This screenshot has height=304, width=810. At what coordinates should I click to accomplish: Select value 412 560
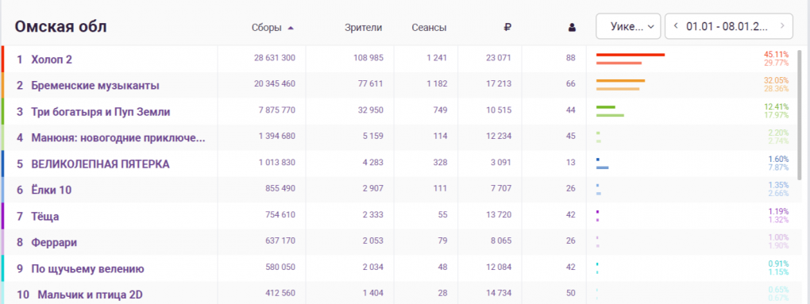tap(280, 293)
